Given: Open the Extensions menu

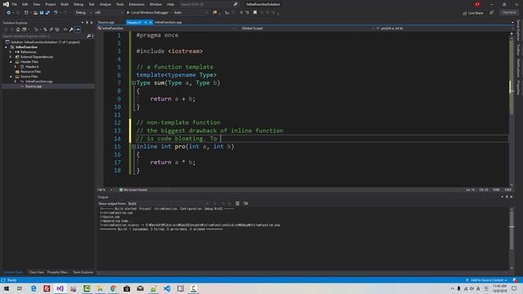Looking at the screenshot, I should (136, 4).
